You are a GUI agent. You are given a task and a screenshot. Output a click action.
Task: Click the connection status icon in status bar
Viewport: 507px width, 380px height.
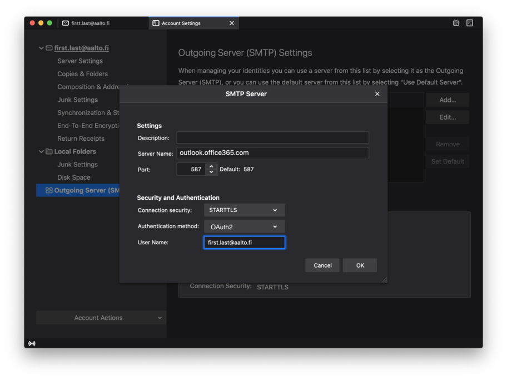pyautogui.click(x=32, y=343)
